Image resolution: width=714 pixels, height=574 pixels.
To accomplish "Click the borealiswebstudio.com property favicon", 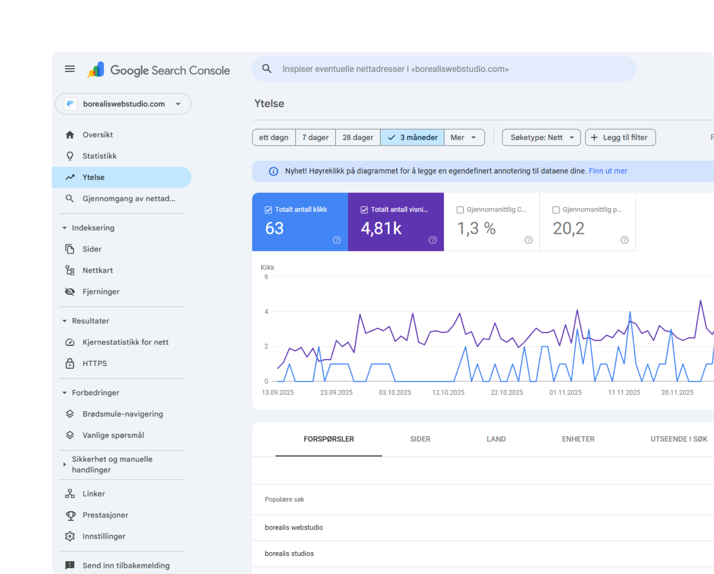I will point(71,104).
